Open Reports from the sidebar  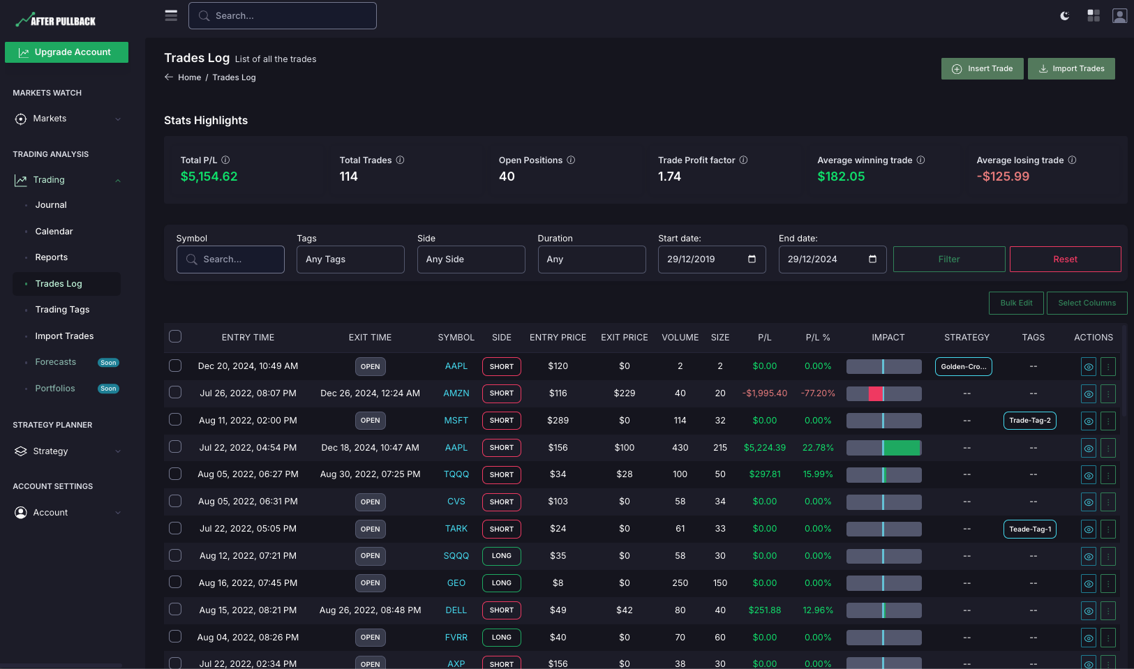52,257
